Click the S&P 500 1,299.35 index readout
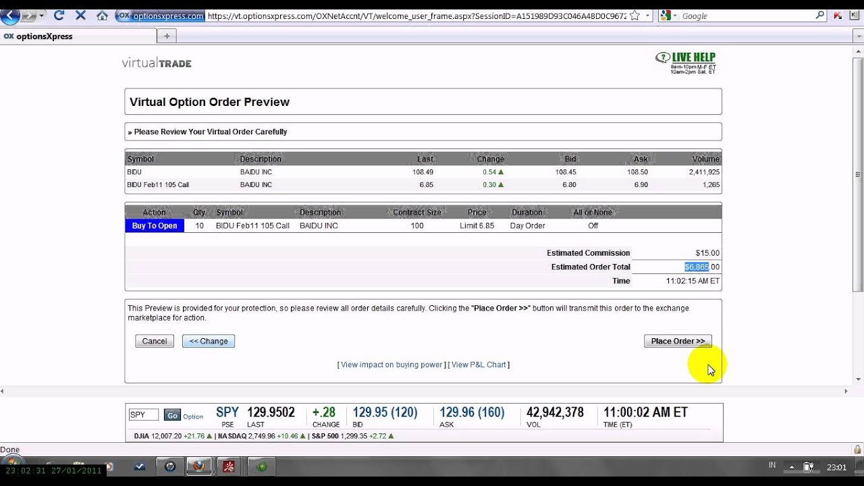 click(352, 437)
